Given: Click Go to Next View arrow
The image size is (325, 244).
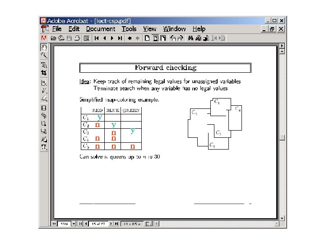Looking at the screenshot, I should [138, 38].
